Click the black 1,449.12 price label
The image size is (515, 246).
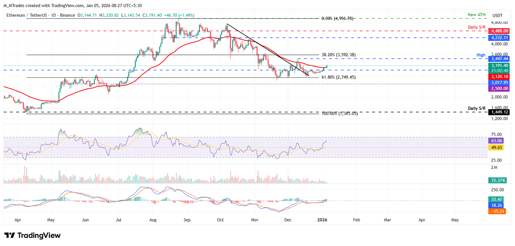(499, 112)
